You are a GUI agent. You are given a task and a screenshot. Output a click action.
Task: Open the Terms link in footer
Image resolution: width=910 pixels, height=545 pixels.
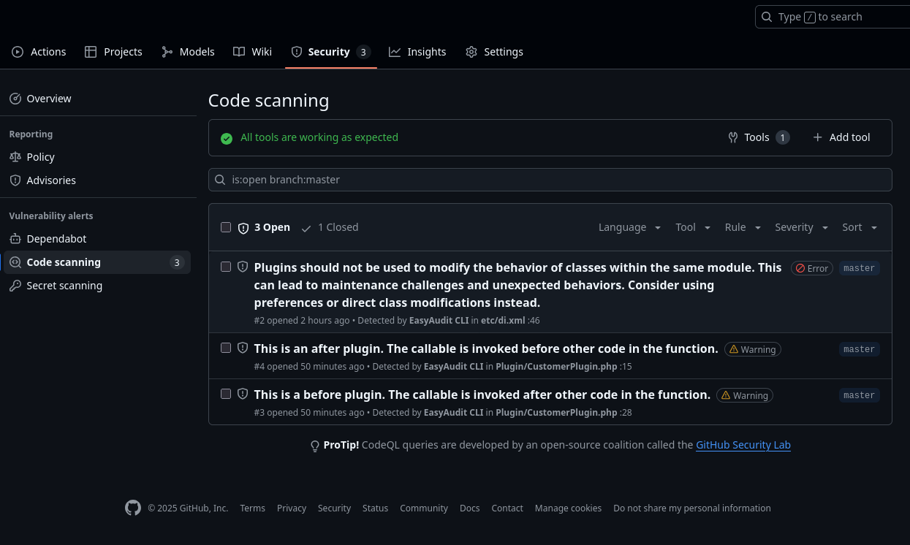tap(252, 508)
